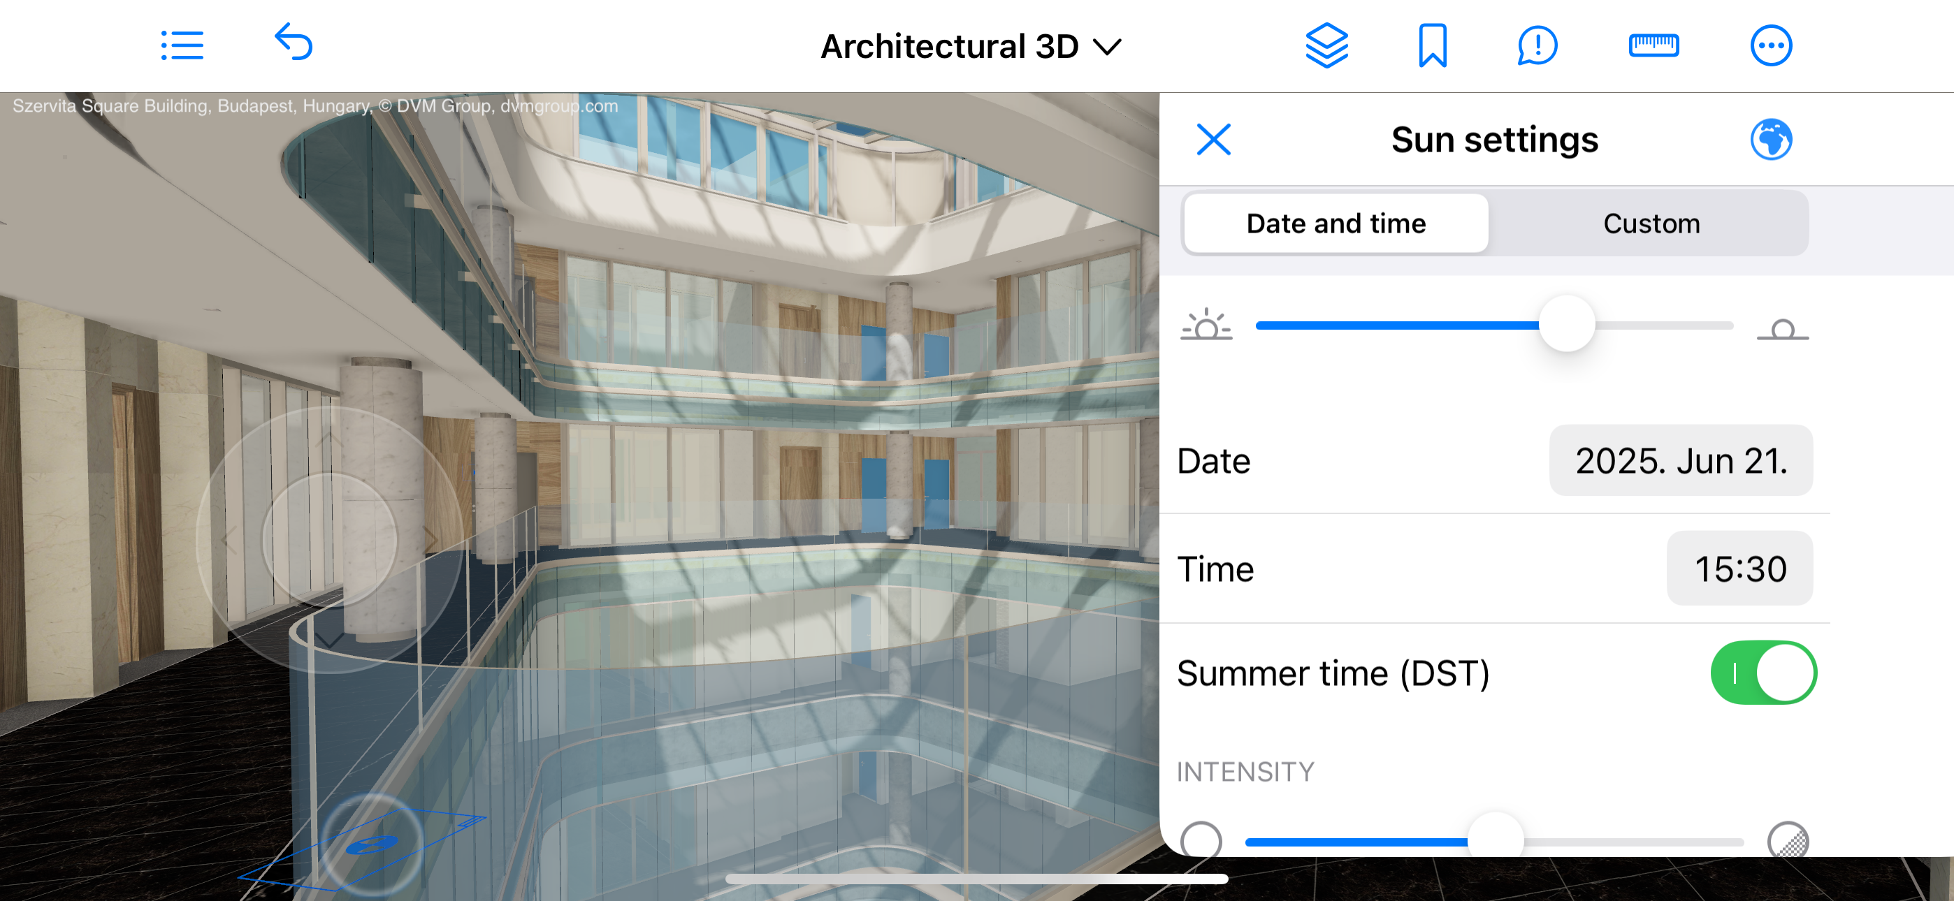Open the time field 15:30
The width and height of the screenshot is (1954, 901).
[x=1739, y=568]
